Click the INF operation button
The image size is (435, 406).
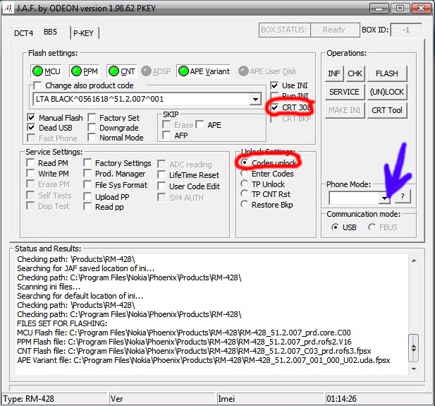334,73
